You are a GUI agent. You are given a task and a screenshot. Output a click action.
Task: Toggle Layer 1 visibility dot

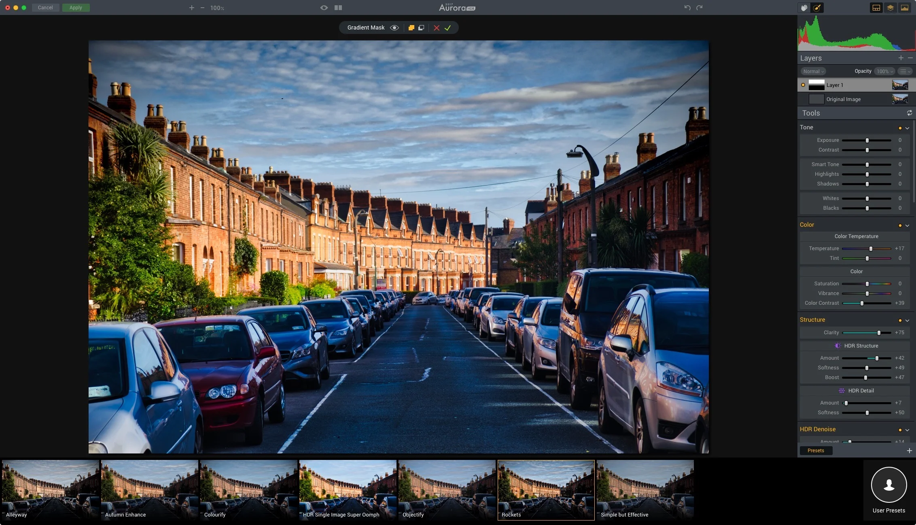coord(803,85)
